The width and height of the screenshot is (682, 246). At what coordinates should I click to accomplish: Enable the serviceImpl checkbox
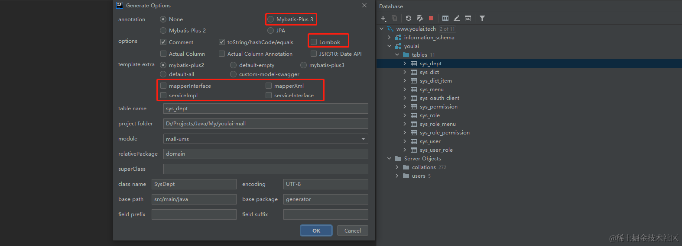point(163,95)
